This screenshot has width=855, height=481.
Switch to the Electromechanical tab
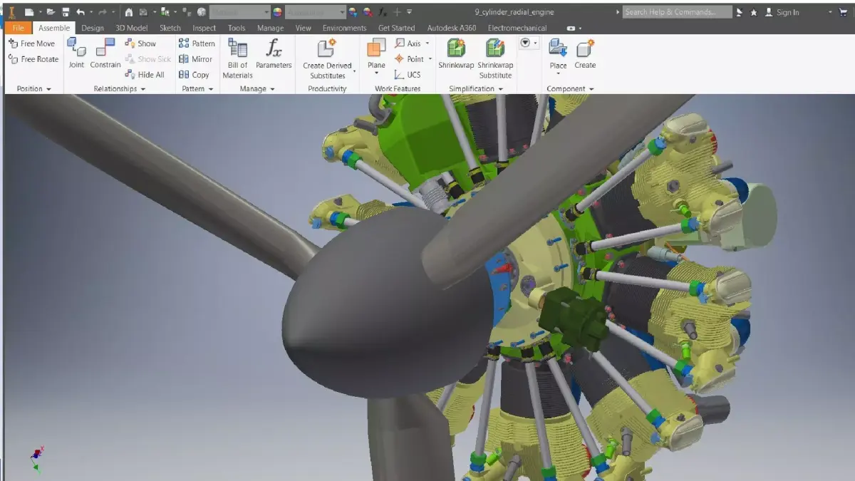click(517, 28)
